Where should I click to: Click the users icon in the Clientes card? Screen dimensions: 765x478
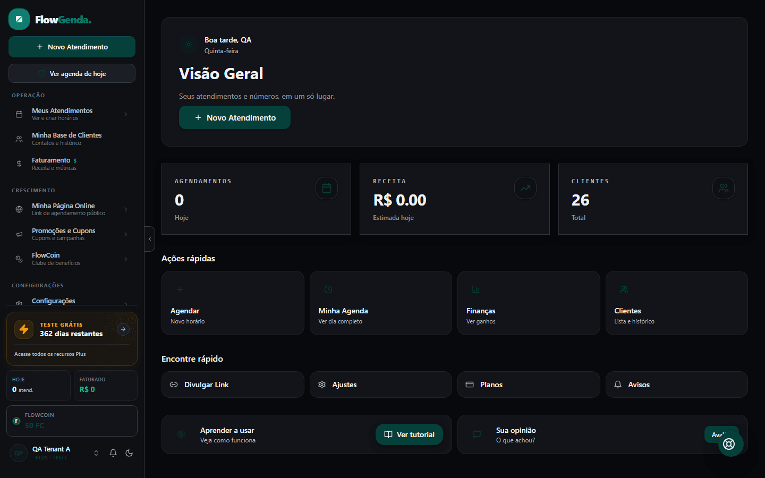[724, 188]
